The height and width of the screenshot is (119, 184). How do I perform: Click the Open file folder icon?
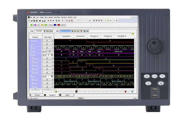point(31,21)
